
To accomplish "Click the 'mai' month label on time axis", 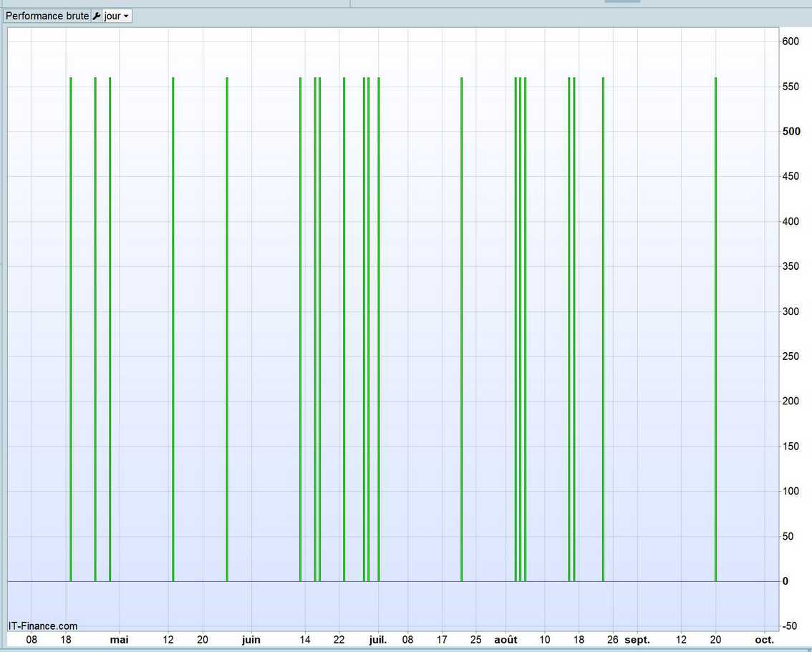I will pos(119,640).
